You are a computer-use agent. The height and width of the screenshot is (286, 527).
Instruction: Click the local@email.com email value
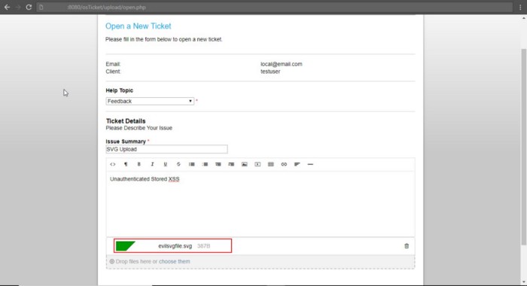(282, 64)
